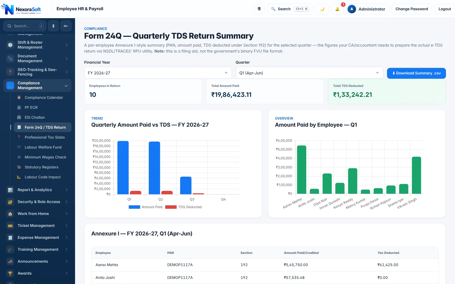The height and width of the screenshot is (284, 455).
Task: Collapse the sidebar with the arrow icon
Action: click(x=66, y=26)
